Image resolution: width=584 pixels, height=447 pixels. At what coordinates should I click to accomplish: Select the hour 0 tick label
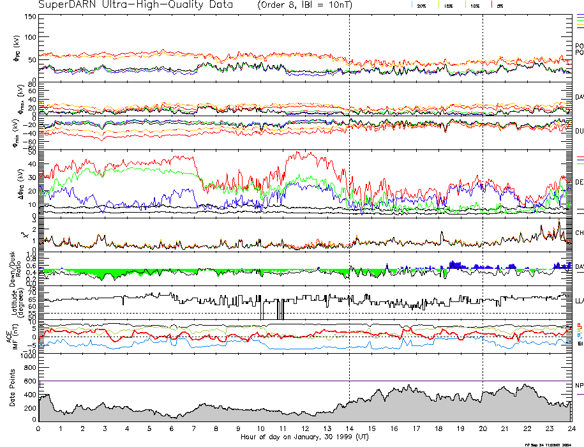pos(39,429)
